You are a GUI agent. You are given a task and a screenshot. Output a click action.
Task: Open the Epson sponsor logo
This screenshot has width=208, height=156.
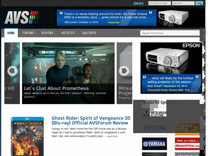click(x=154, y=128)
